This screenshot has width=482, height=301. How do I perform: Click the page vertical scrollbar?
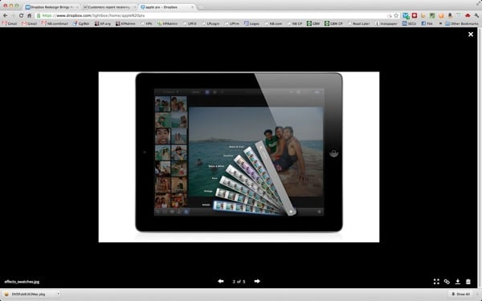click(480, 158)
